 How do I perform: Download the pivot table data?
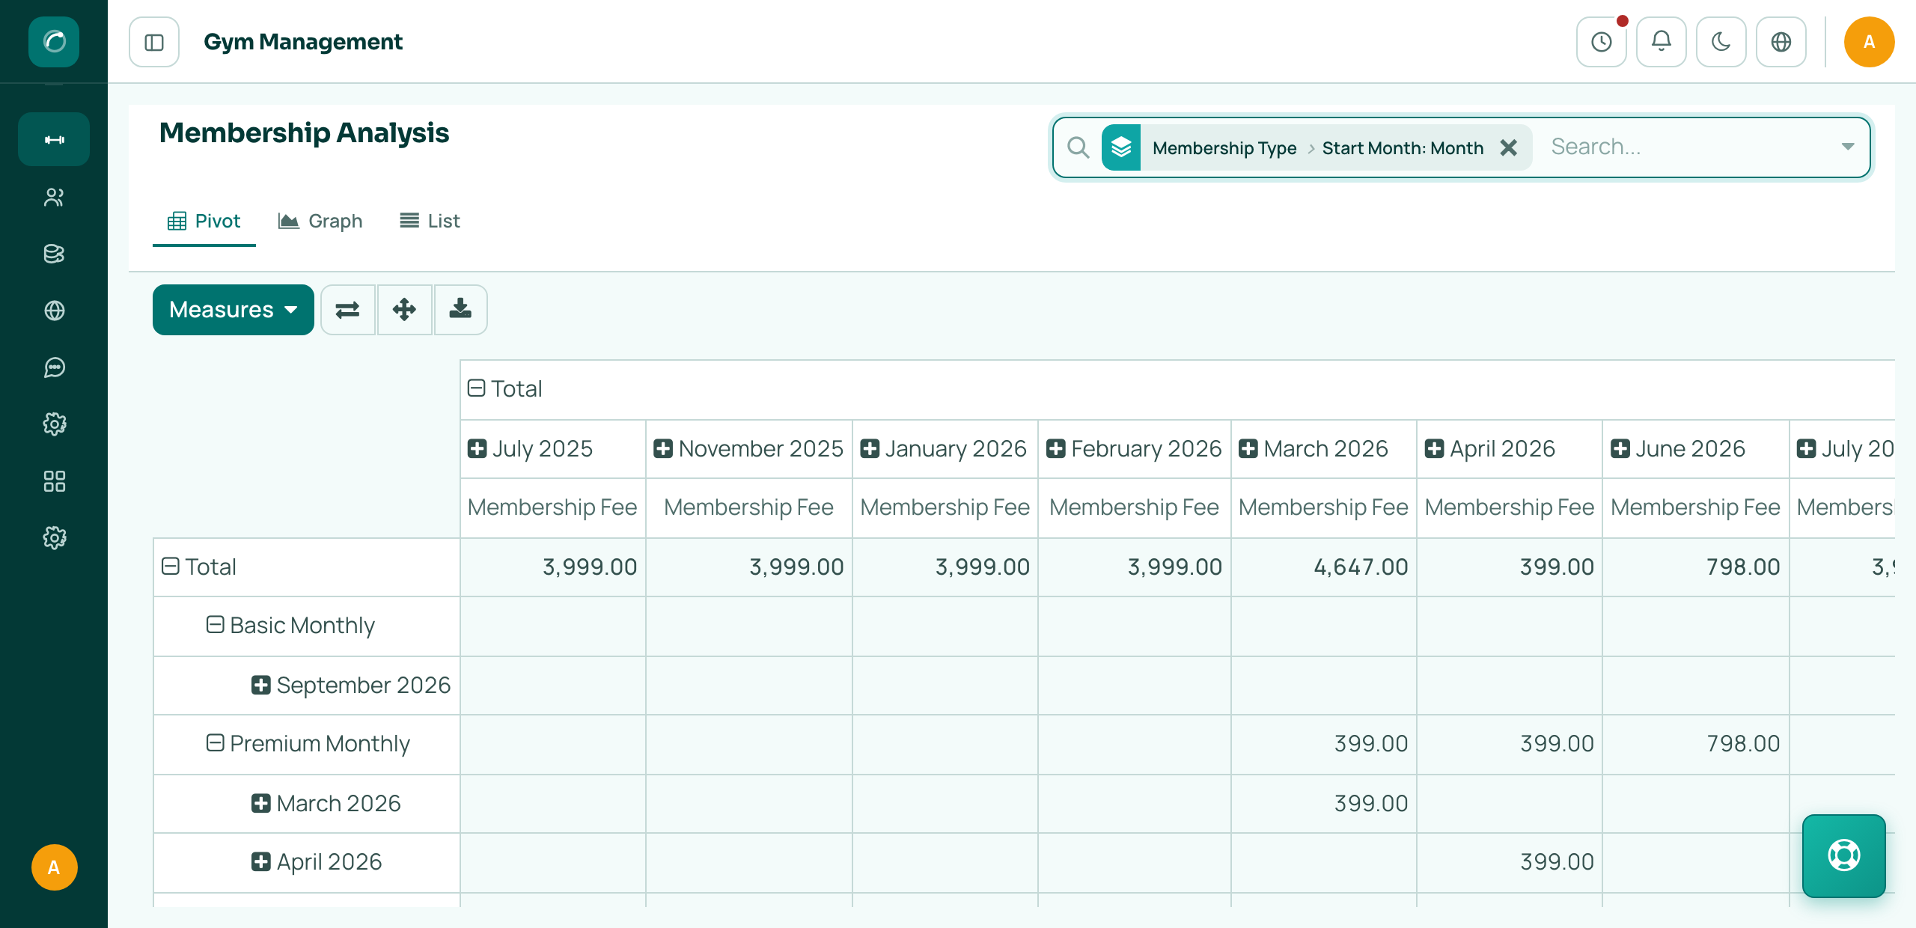point(461,310)
